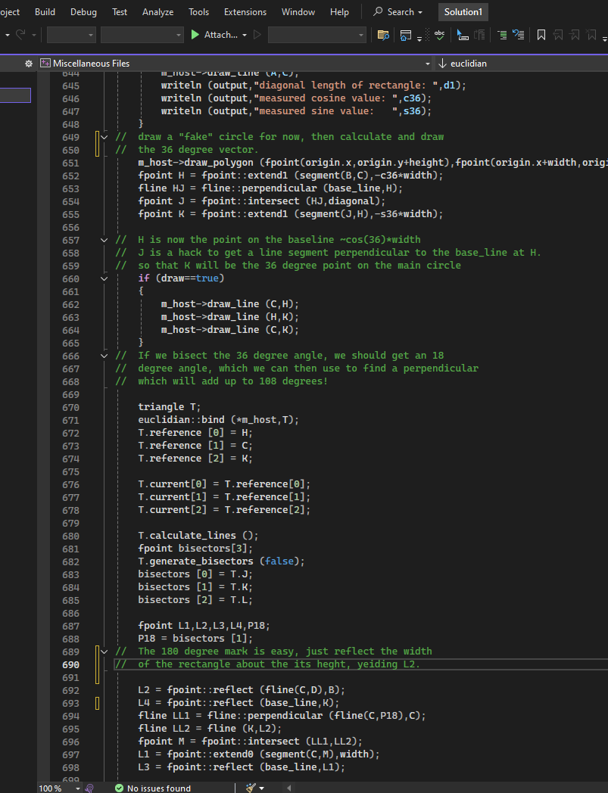Viewport: 608px width, 793px height.
Task: Click the green Attach start button
Action: [195, 35]
